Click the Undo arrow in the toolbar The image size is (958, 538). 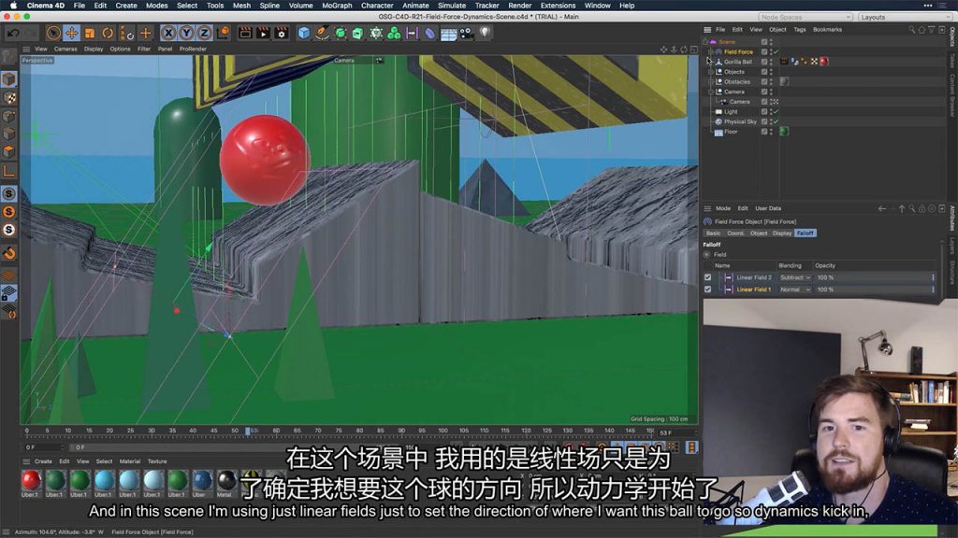pyautogui.click(x=13, y=33)
